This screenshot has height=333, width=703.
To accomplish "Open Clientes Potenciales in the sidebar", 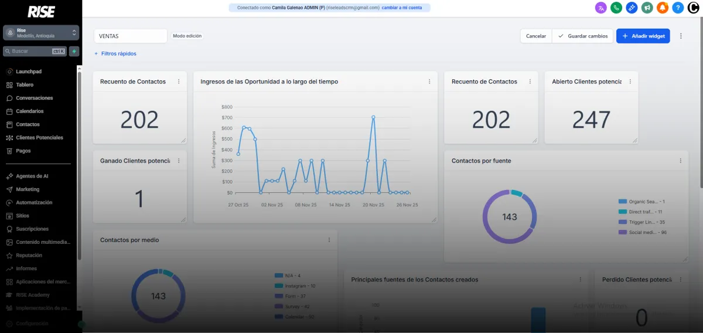I will pos(39,138).
